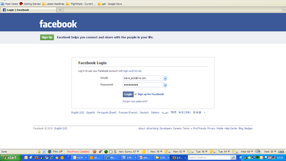The height and width of the screenshot is (161, 286).
Task: Click the system tray clock 12:25
Action: coord(280,157)
